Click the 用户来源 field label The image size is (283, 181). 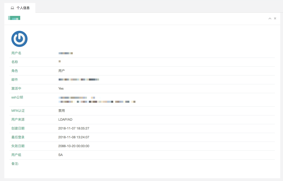pyautogui.click(x=18, y=119)
